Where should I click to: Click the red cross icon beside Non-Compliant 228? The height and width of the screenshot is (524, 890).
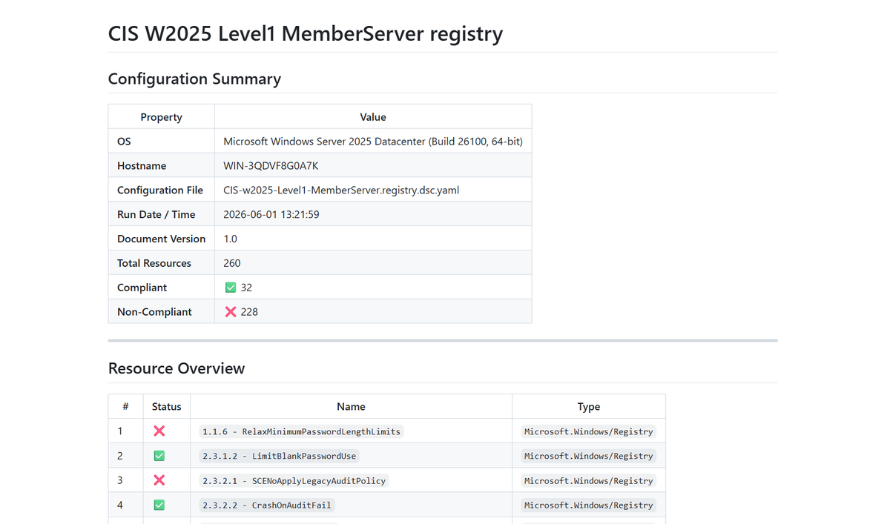[231, 312]
